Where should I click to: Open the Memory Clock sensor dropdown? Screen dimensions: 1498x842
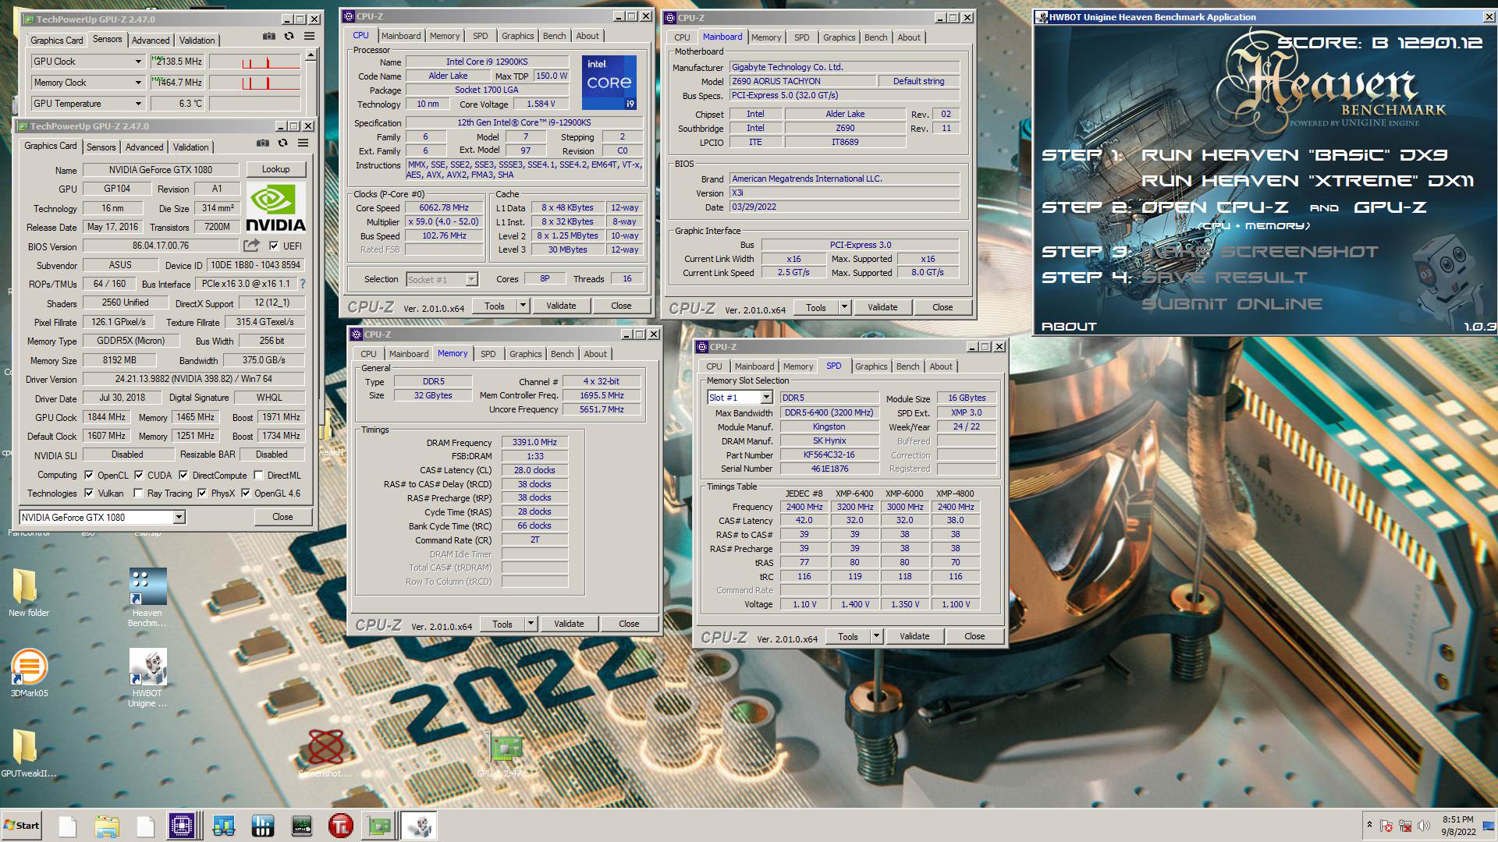(138, 83)
